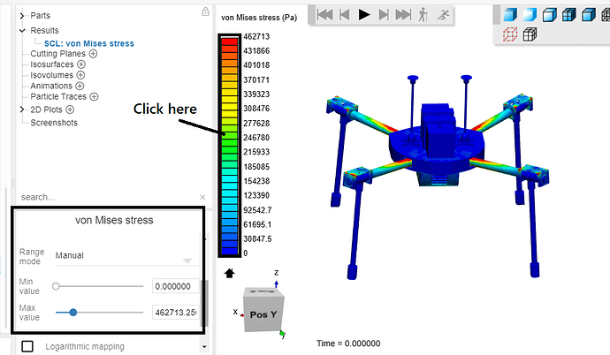Open the Range mode Manual dropdown
The width and height of the screenshot is (610, 355).
coord(127,256)
